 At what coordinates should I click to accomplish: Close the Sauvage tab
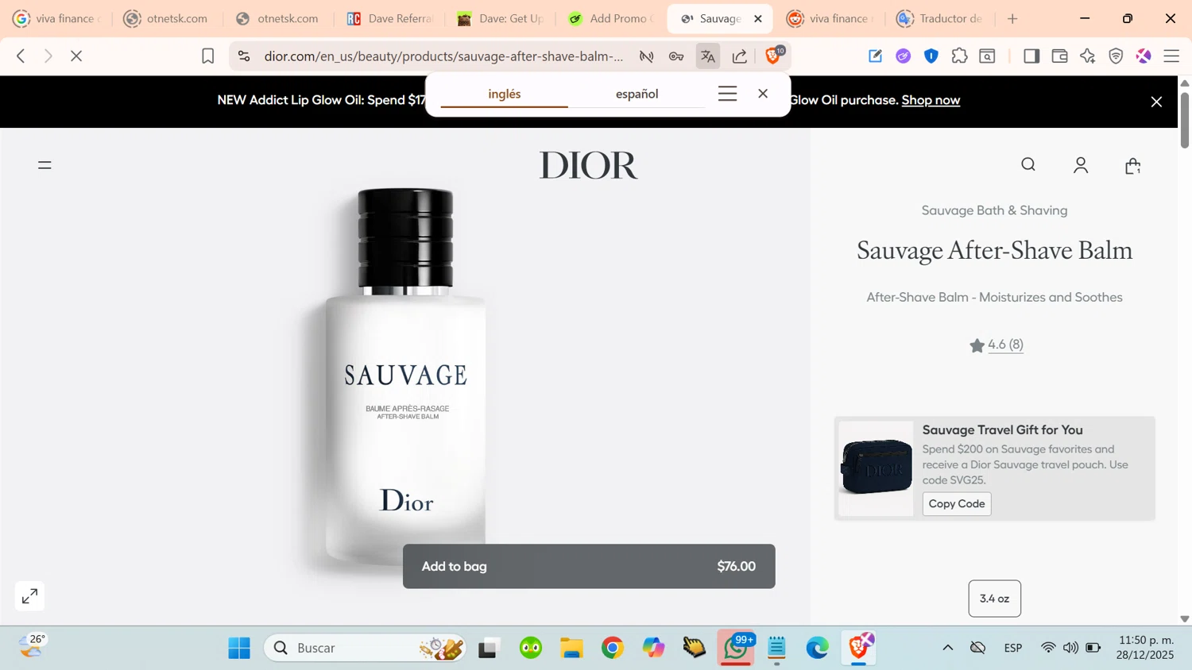pyautogui.click(x=758, y=18)
